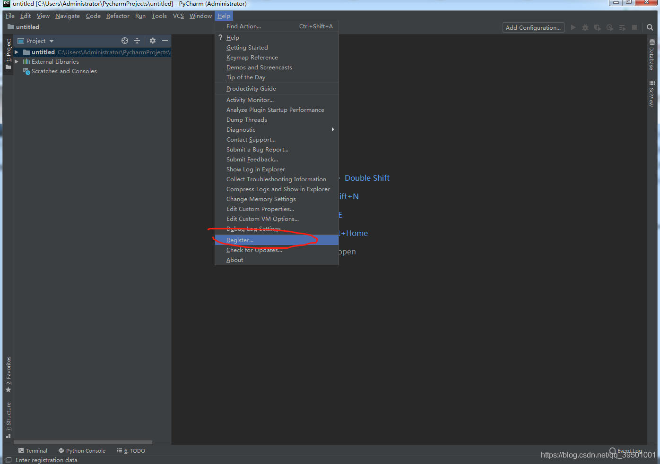Viewport: 660px width, 464px height.
Task: Select Analyze Plugin Startup Performance
Action: pos(277,110)
